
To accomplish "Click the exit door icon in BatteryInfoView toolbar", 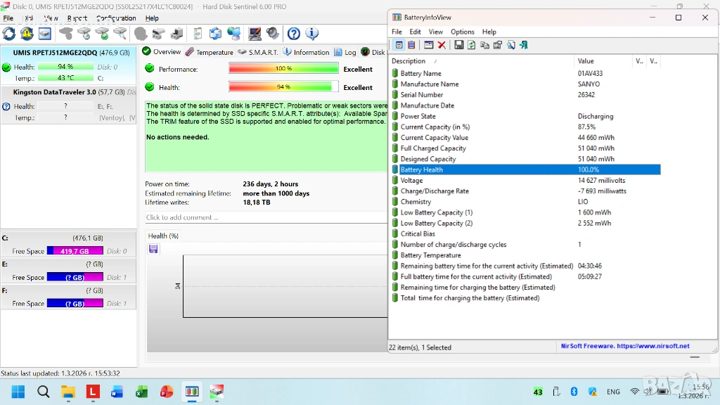I will click(x=522, y=45).
